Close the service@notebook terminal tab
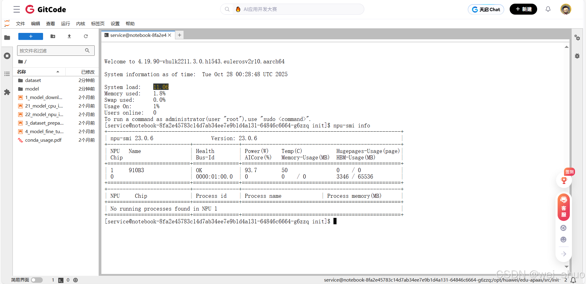This screenshot has height=284, width=586. tap(169, 35)
